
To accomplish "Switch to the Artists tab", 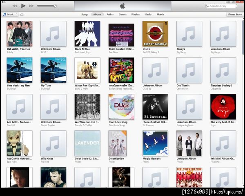I will (x=110, y=15).
